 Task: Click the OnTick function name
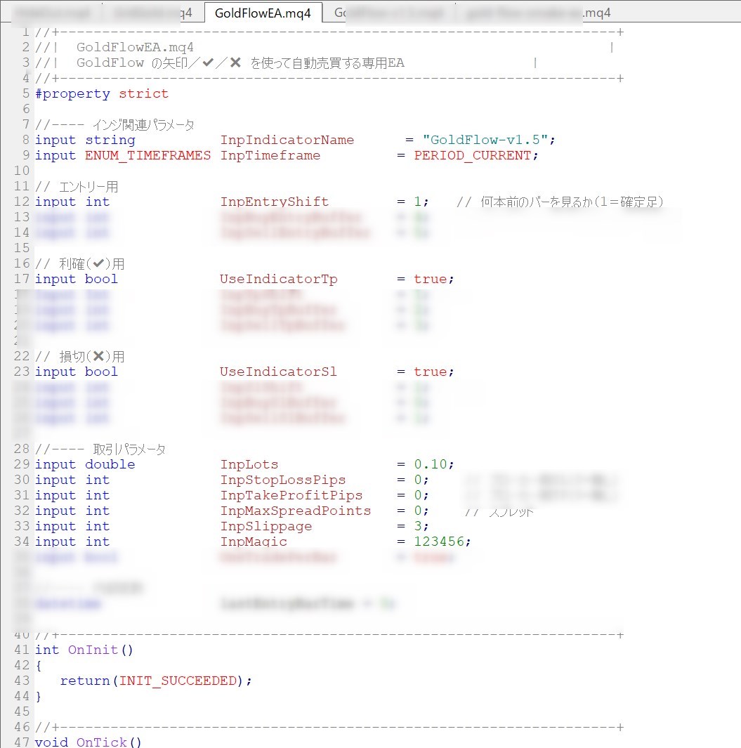pos(101,742)
